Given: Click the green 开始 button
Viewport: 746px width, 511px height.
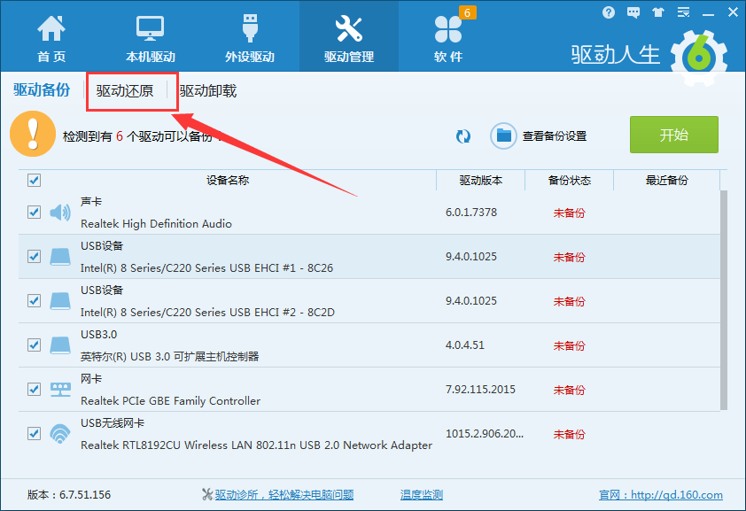Looking at the screenshot, I should [674, 135].
